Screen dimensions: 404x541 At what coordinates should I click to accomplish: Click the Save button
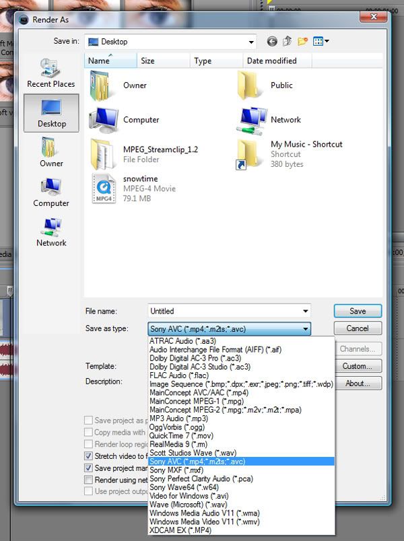pos(358,311)
